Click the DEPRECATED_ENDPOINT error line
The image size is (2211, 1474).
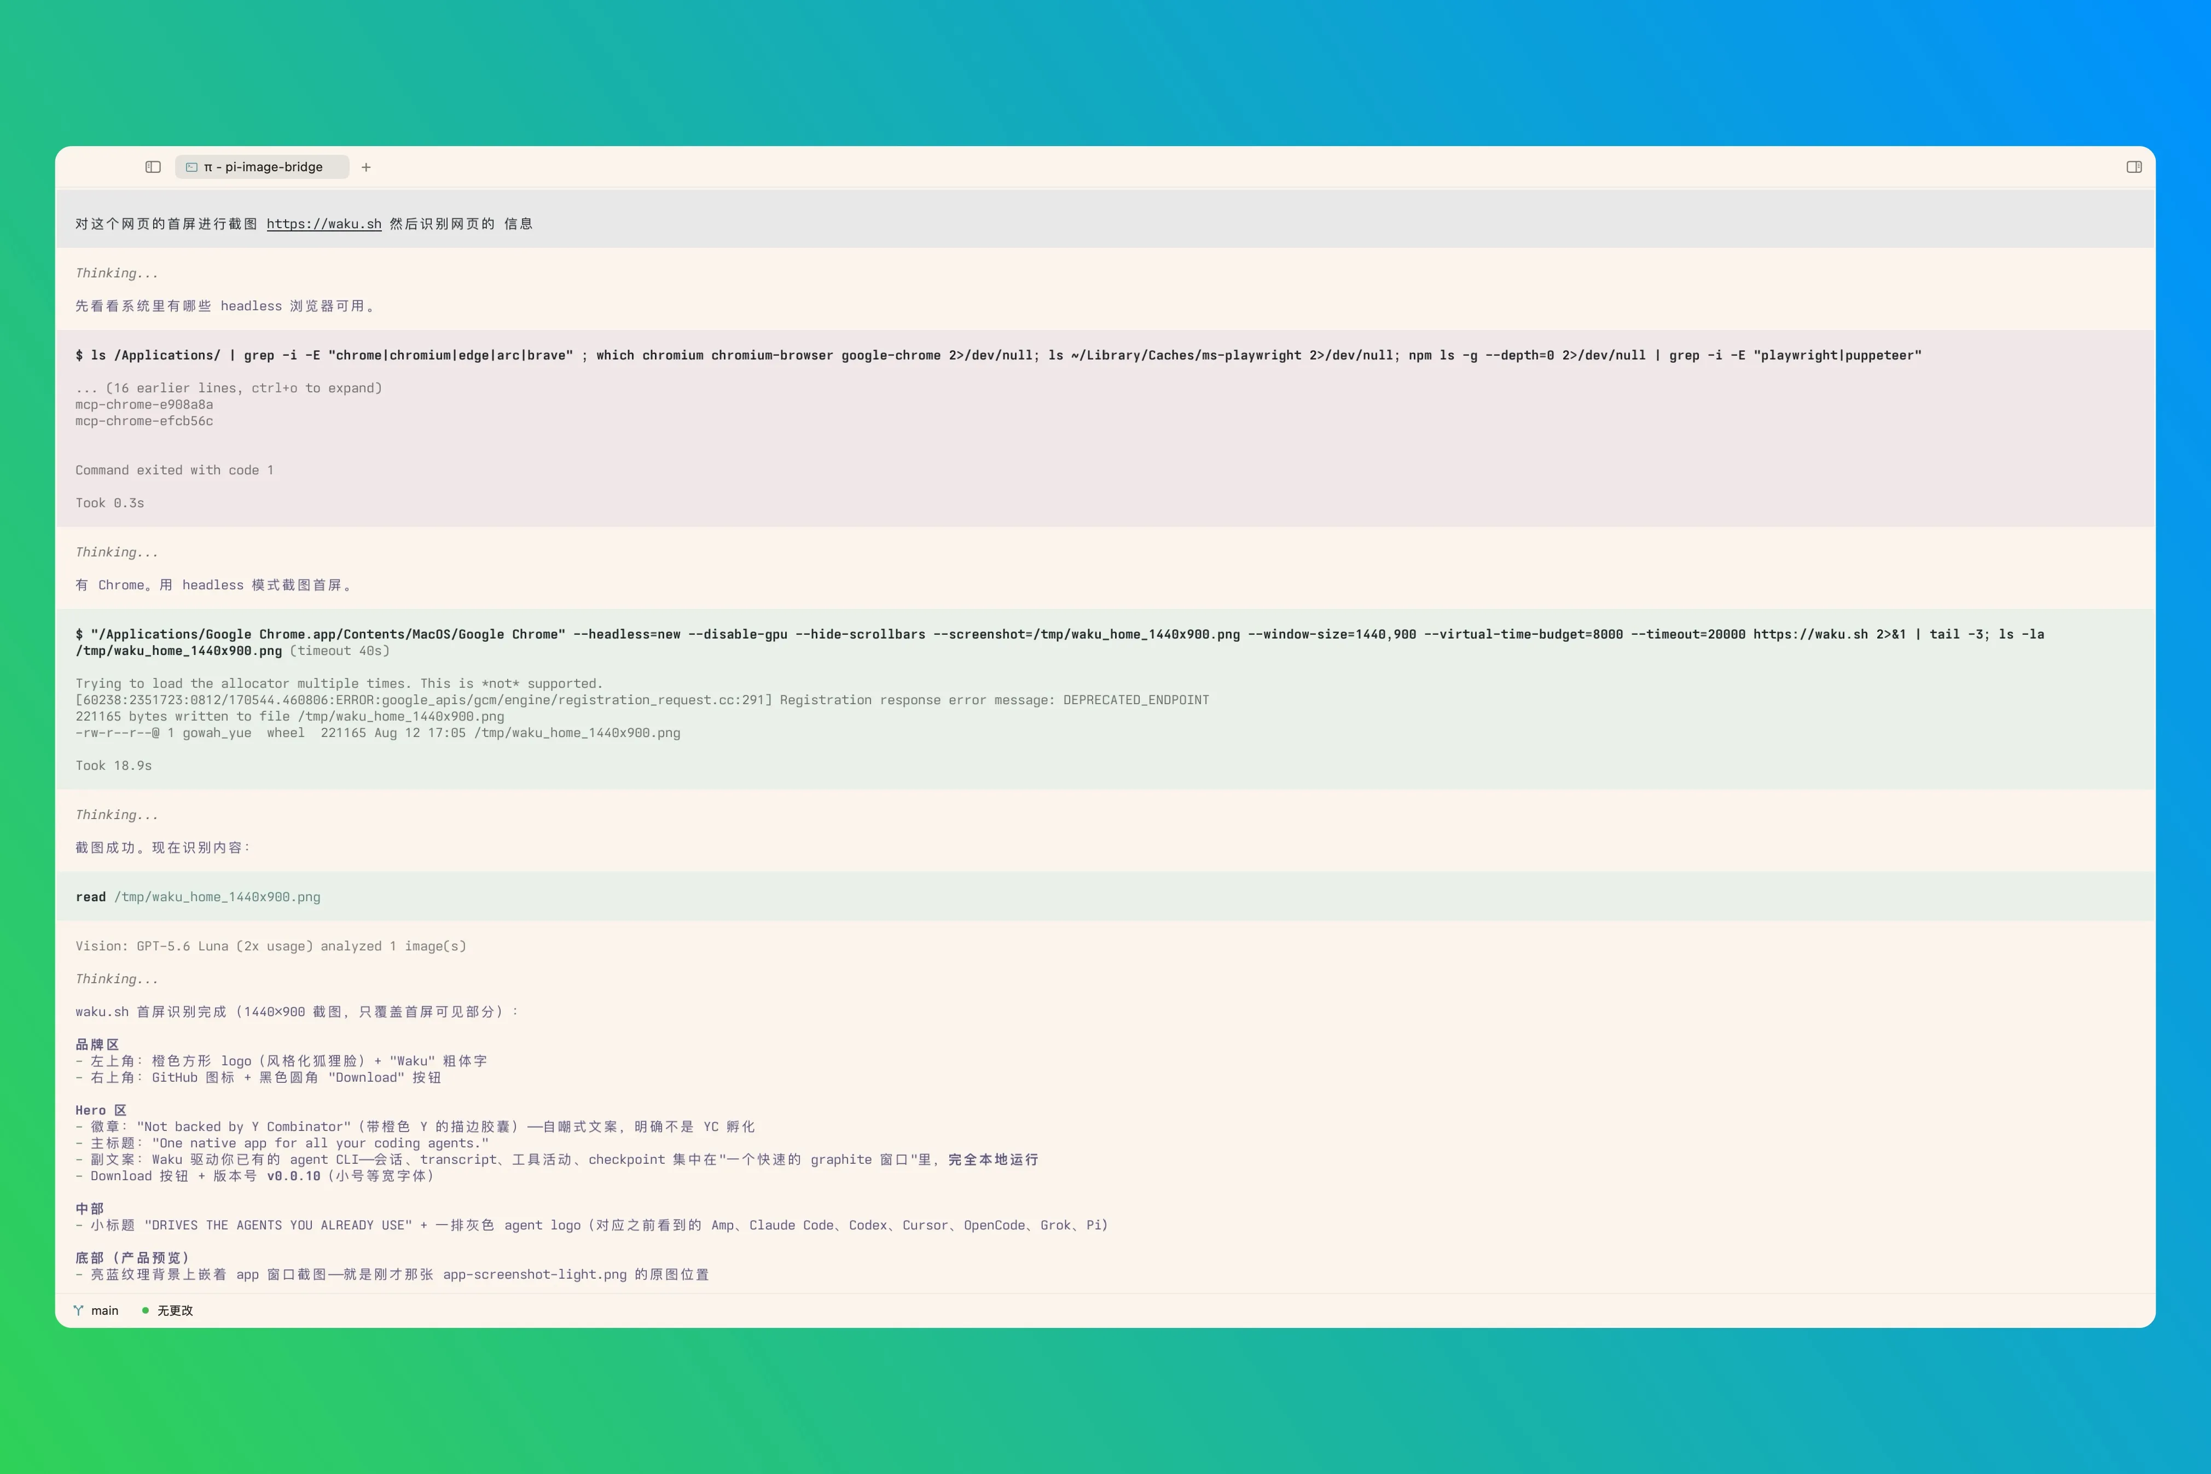pyautogui.click(x=642, y=700)
